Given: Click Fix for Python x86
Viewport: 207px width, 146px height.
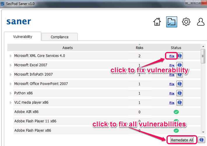Looking at the screenshot, I should pyautogui.click(x=172, y=93).
